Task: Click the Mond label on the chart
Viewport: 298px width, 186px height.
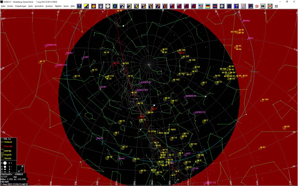Action: point(122,159)
